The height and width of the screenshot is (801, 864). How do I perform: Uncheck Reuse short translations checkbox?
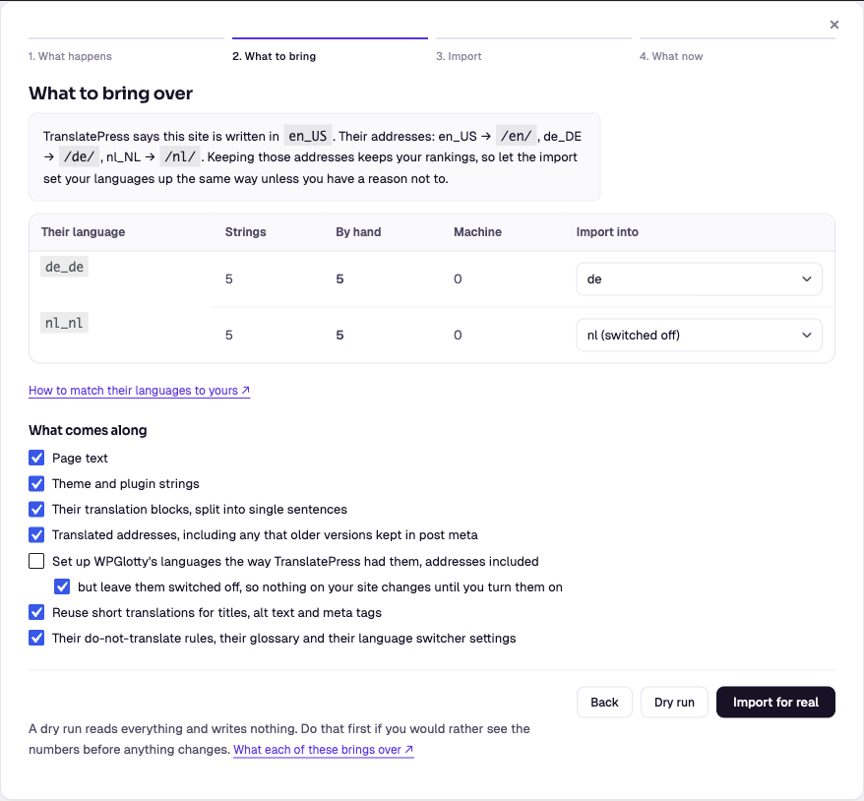pyautogui.click(x=36, y=613)
